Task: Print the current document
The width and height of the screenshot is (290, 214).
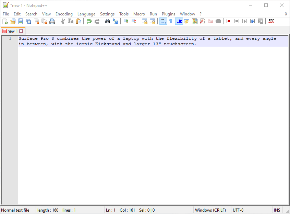Action: pos(52,22)
